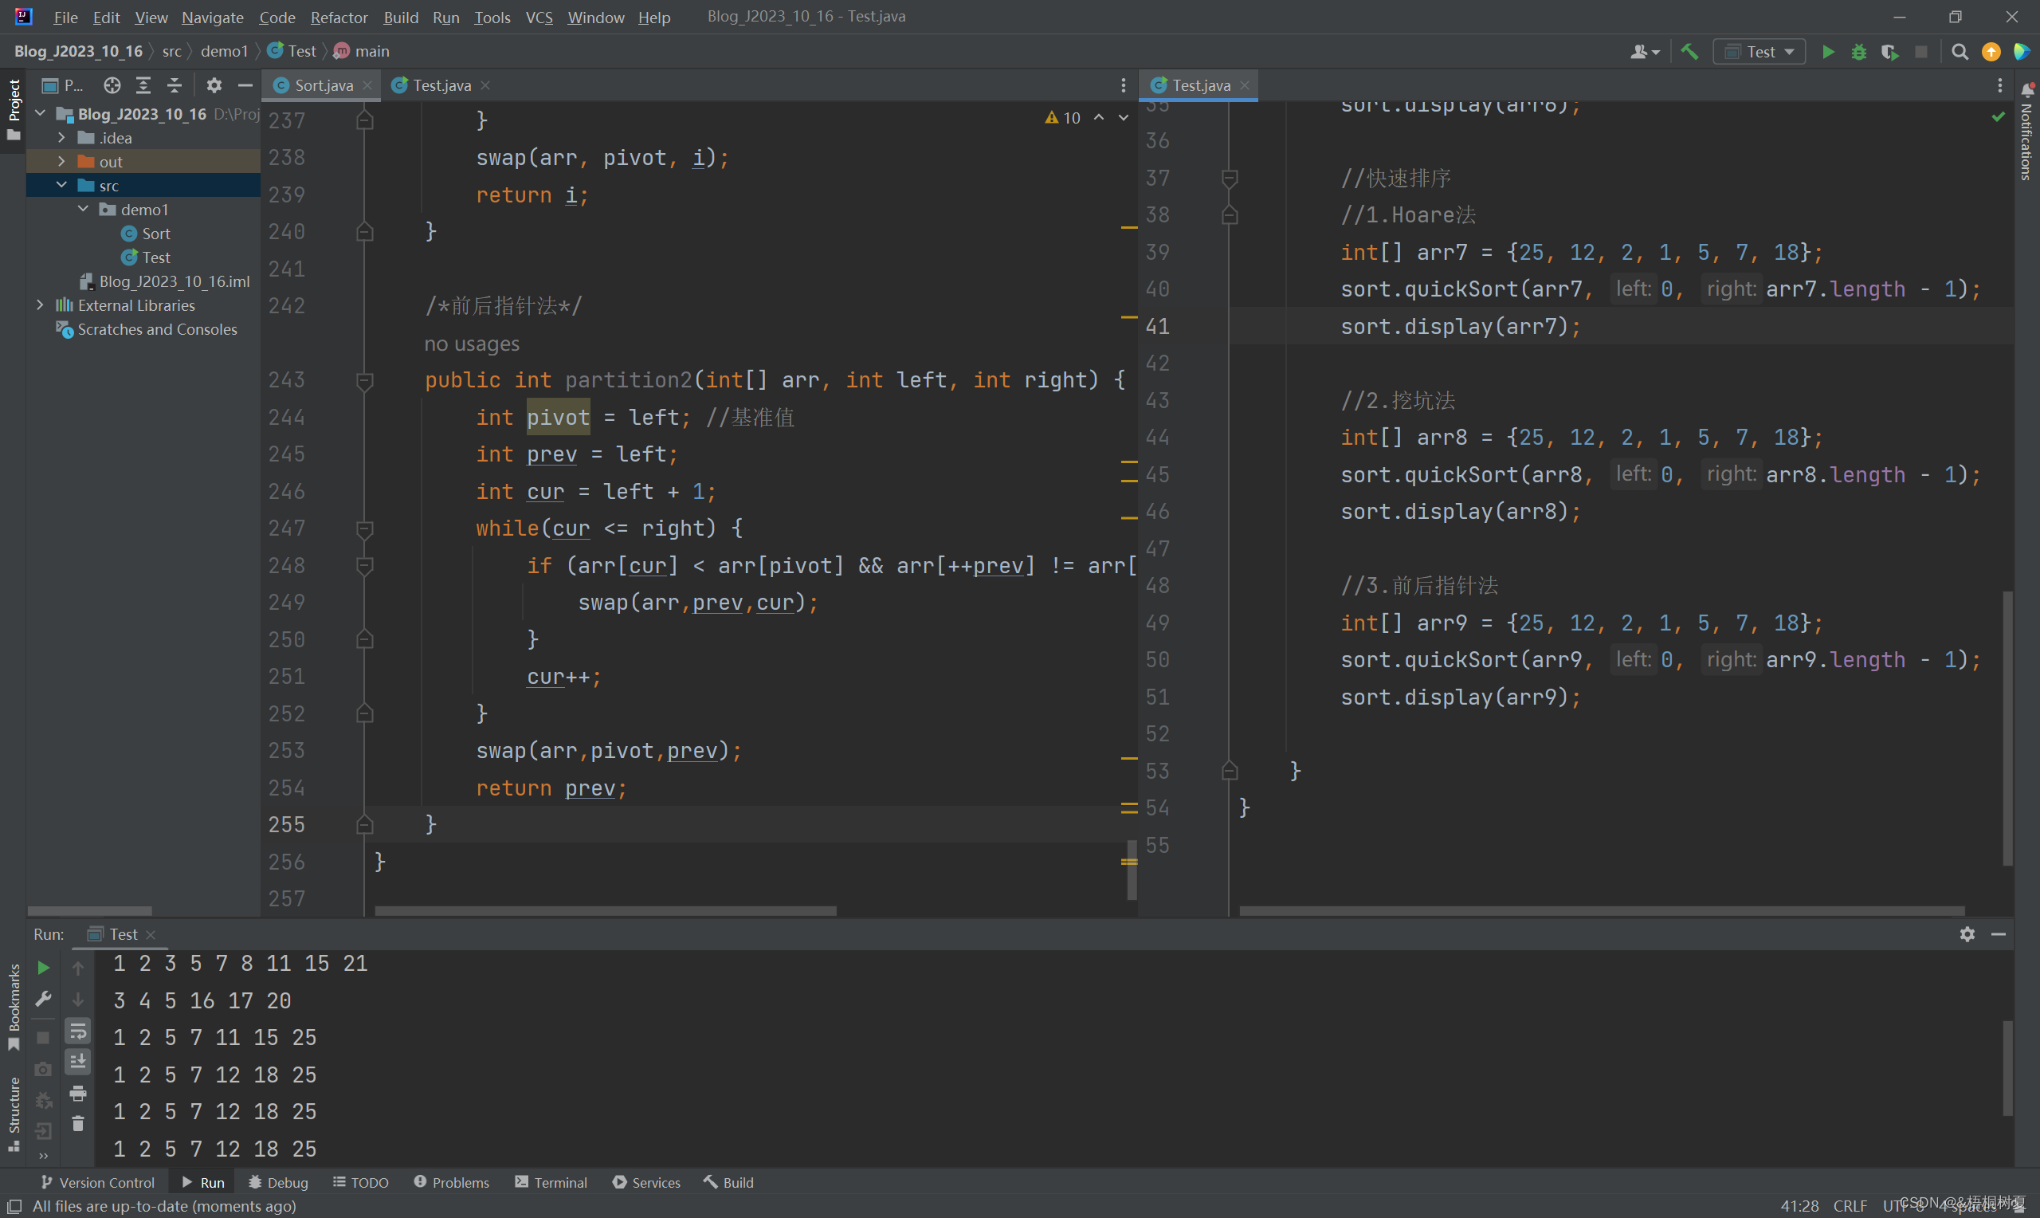Viewport: 2040px width, 1218px height.
Task: Toggle Structure tool window side tab
Action: (x=13, y=1113)
